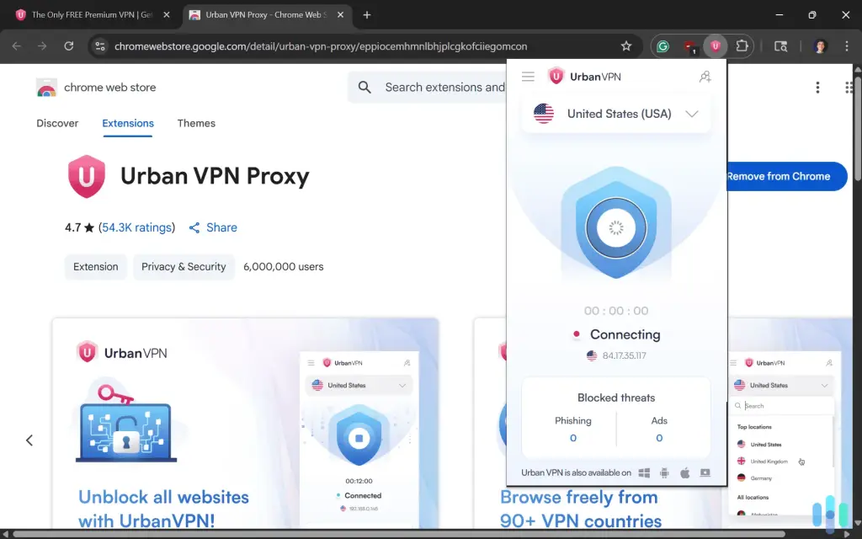862x539 pixels.
Task: Go forward in browser history
Action: [x=42, y=46]
